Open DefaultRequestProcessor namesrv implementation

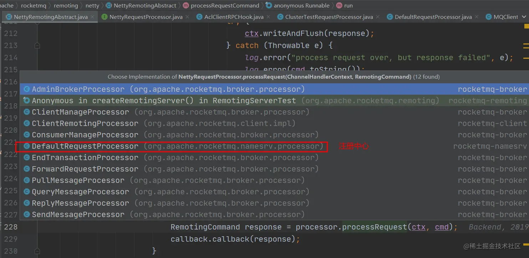[x=274, y=146]
